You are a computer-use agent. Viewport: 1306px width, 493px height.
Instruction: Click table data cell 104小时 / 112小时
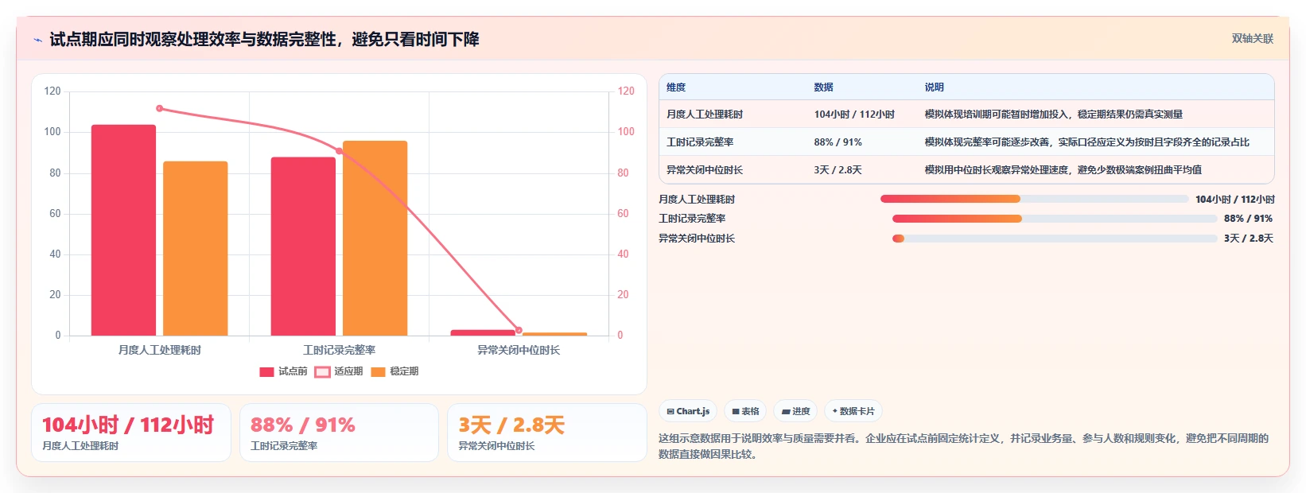(x=854, y=115)
